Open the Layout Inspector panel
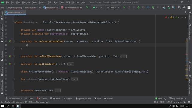Image resolution: width=192 pixels, height=108 pixels. point(178,98)
